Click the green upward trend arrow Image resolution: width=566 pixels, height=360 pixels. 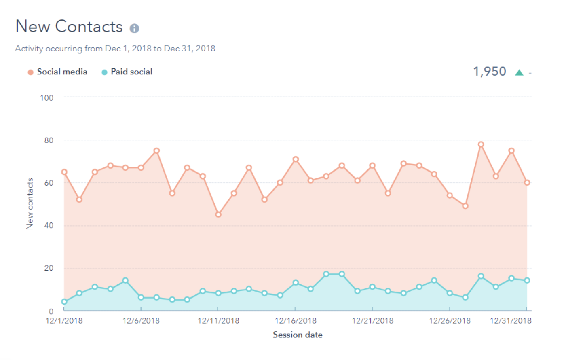(519, 73)
